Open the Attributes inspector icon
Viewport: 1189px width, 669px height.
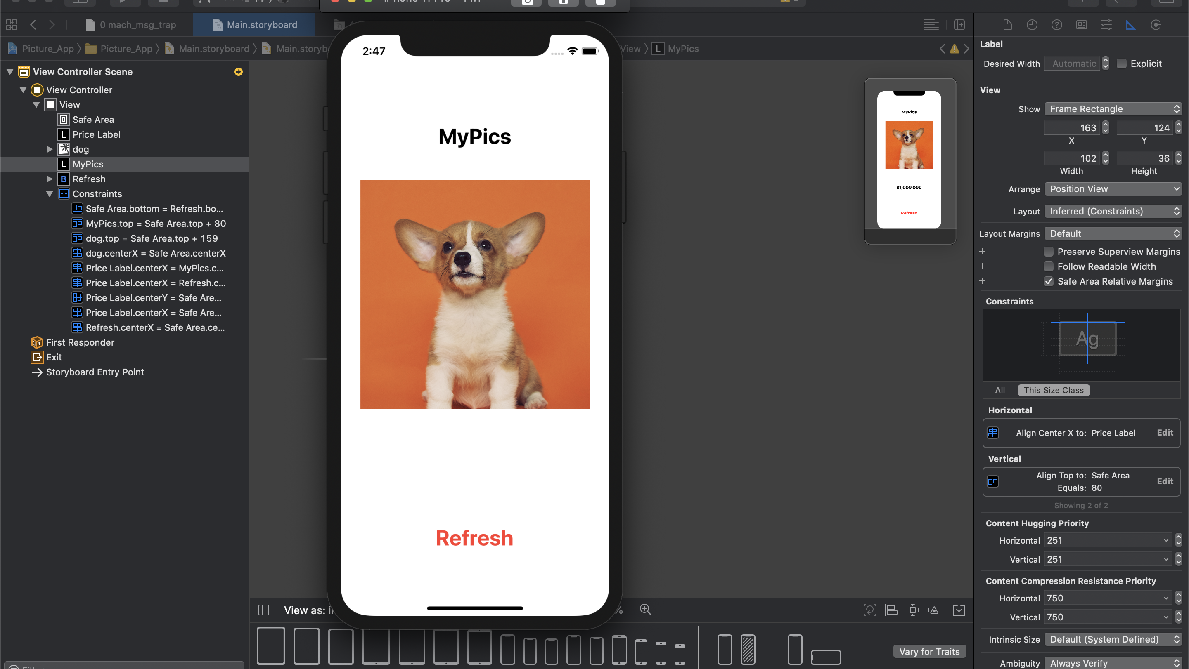click(x=1106, y=25)
